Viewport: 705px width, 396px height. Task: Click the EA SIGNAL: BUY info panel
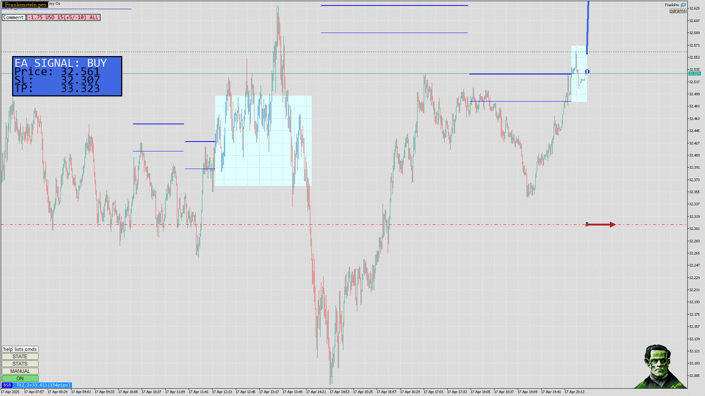click(67, 76)
